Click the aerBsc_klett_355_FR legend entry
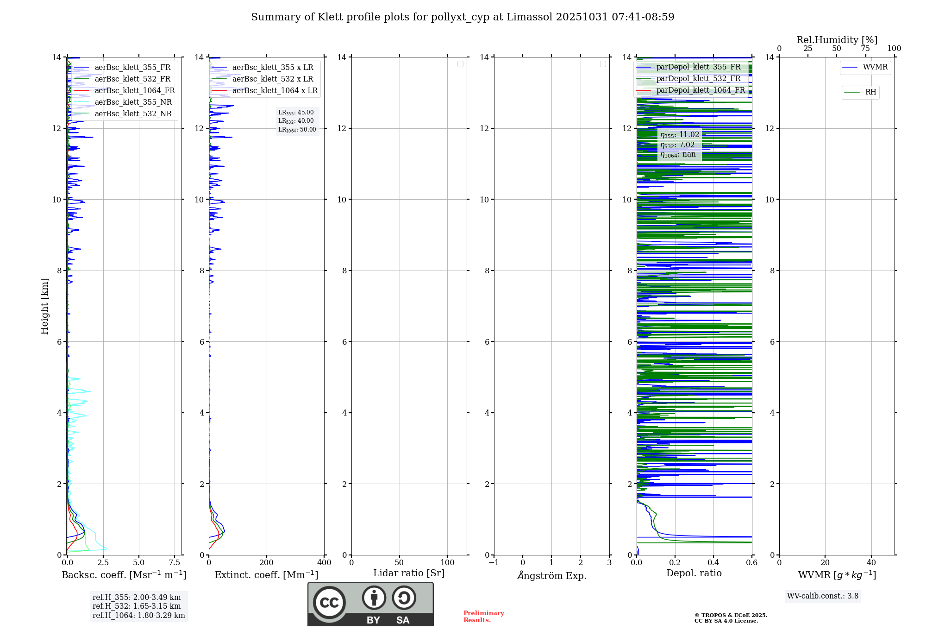 (x=132, y=68)
